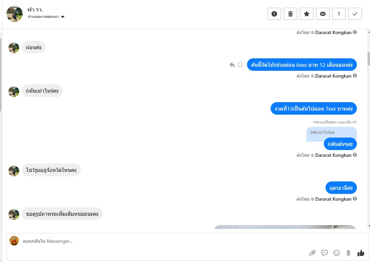Open the conversation assignment dropdown under ฟา รา.

46,17
